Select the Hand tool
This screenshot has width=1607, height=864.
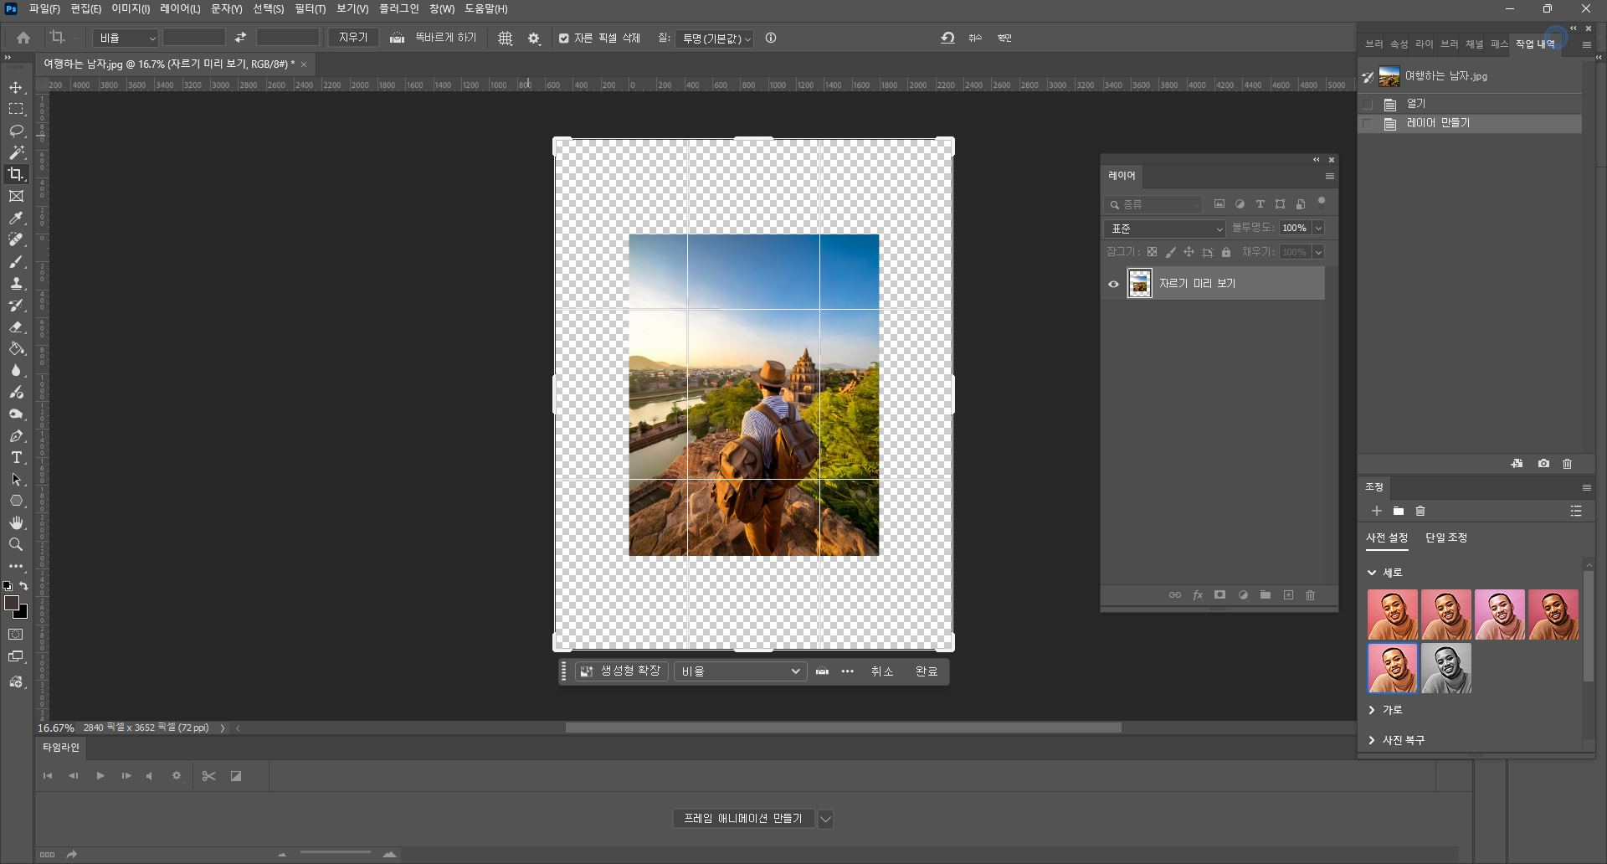click(x=16, y=522)
